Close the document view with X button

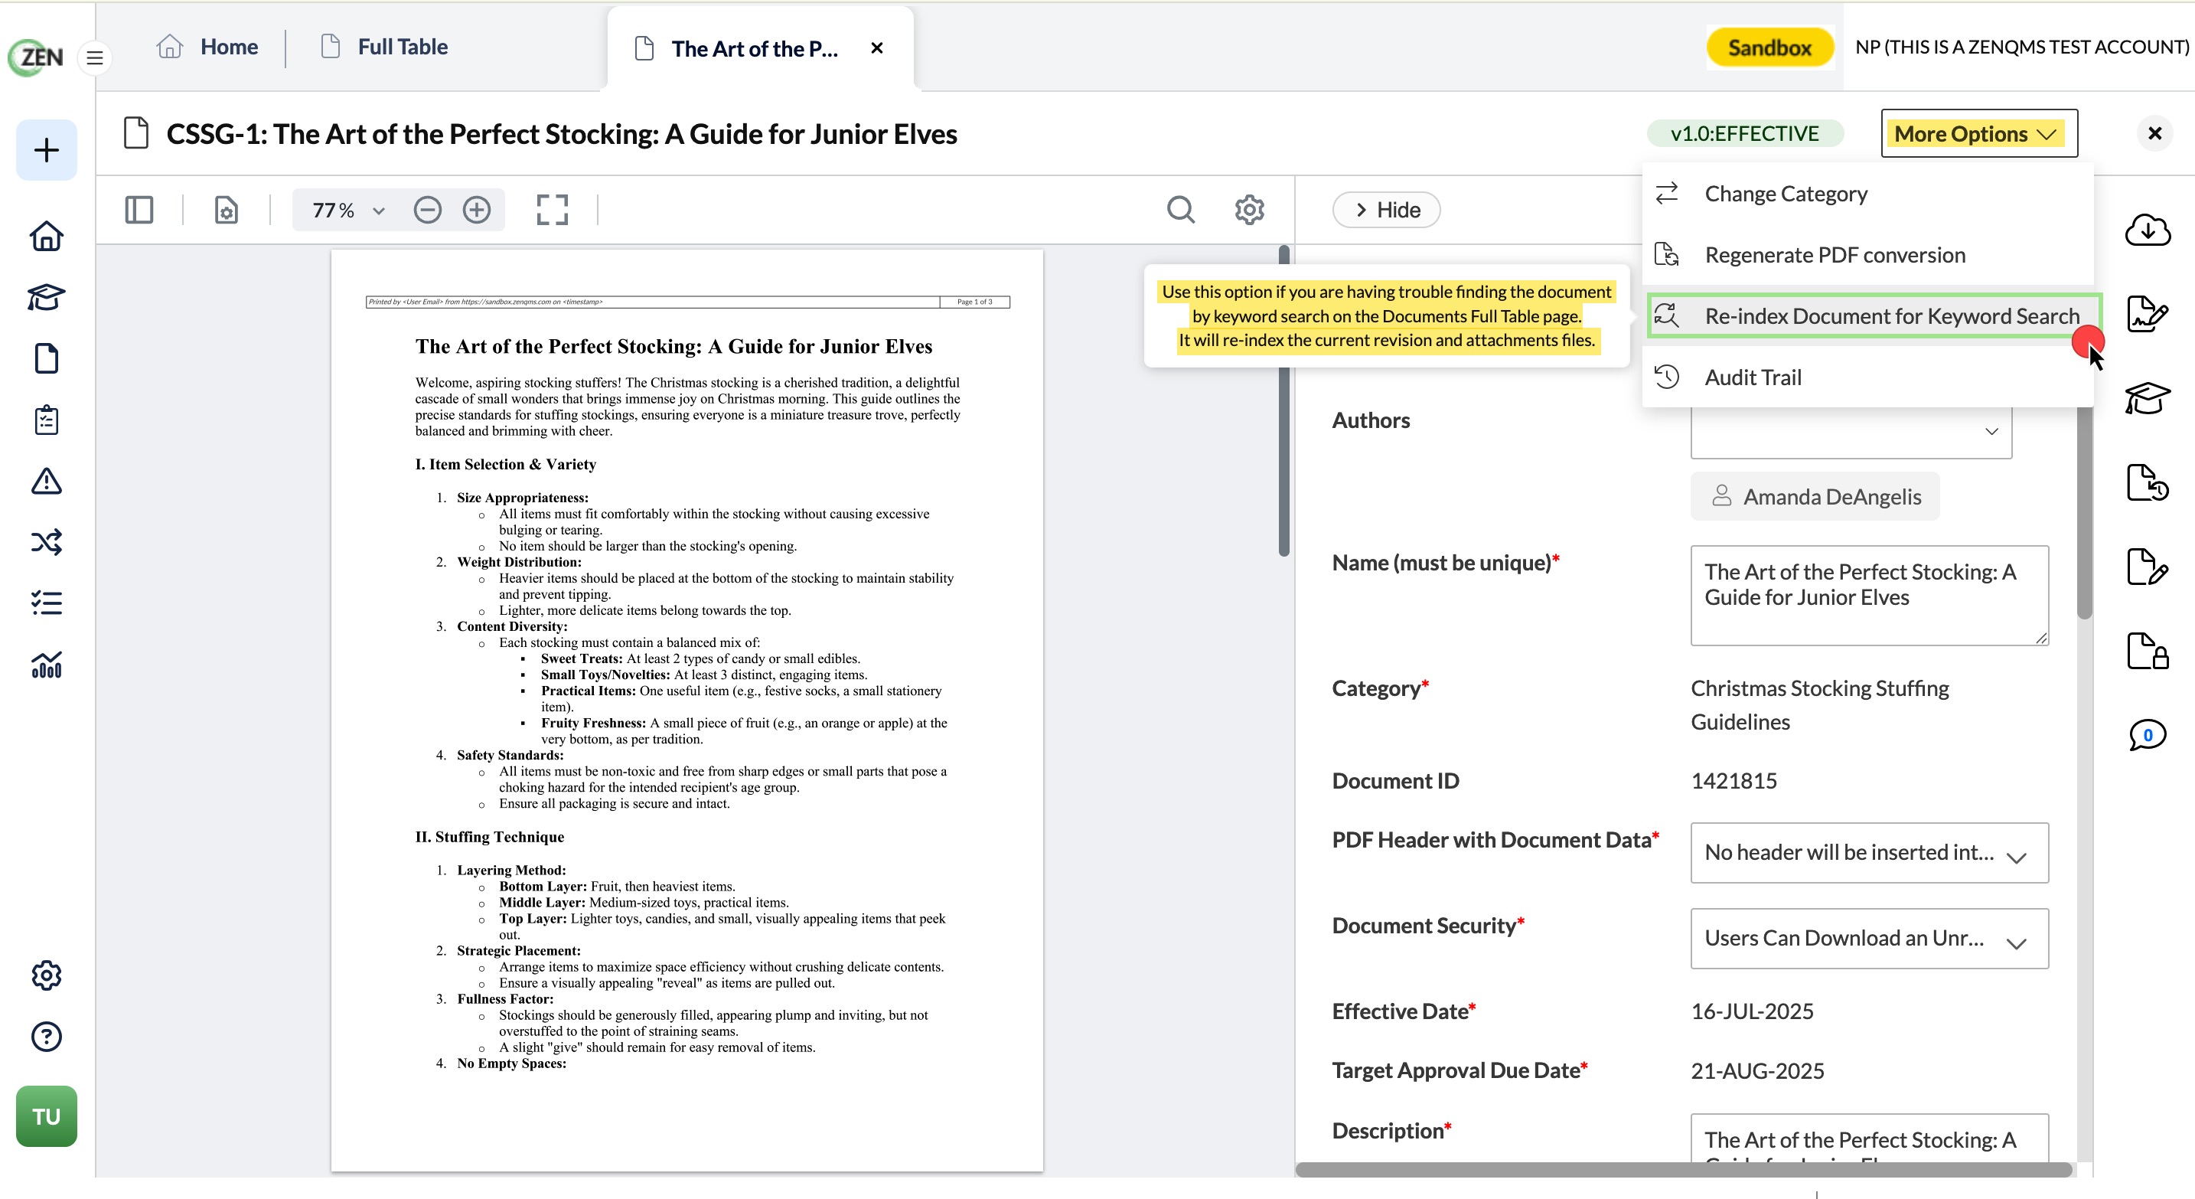click(2154, 133)
